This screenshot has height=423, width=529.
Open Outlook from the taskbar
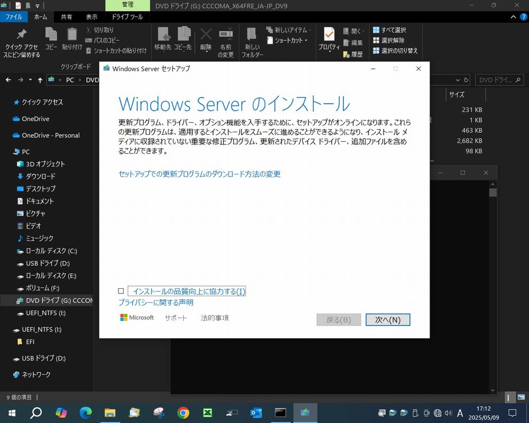[257, 412]
